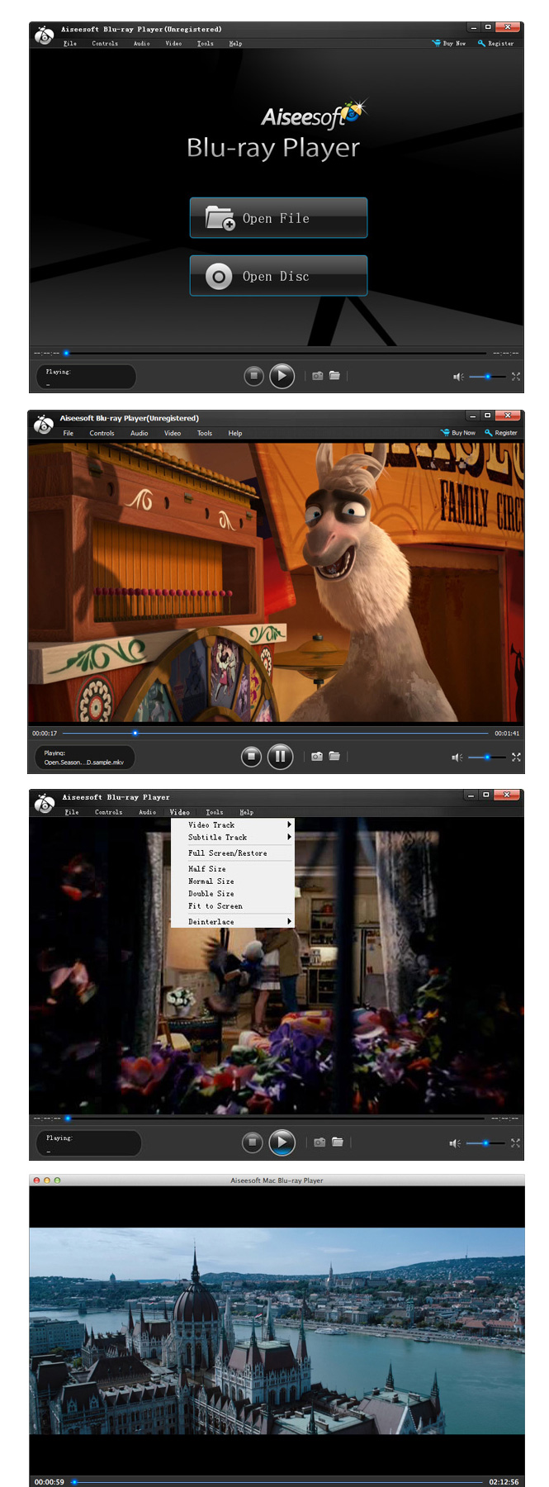Select Fit to Screen in the Video menu
The height and width of the screenshot is (1487, 549).
coord(215,906)
